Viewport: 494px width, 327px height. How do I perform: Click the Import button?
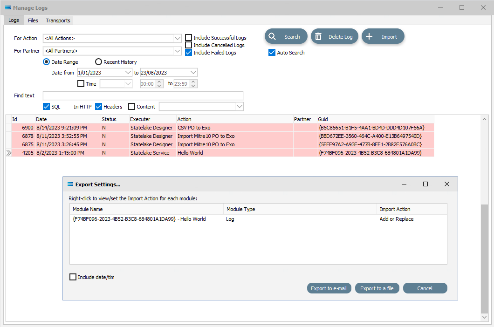pyautogui.click(x=383, y=36)
